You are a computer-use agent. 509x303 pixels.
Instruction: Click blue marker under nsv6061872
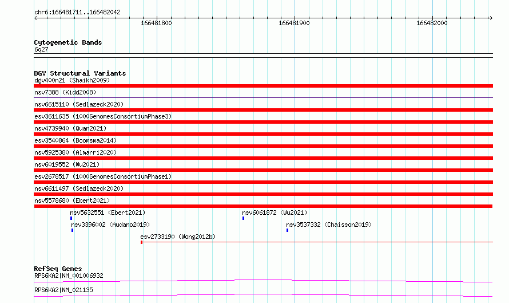[243, 218]
